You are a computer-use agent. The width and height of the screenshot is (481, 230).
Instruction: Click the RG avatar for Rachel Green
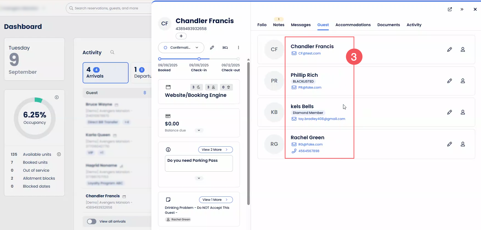point(274,144)
